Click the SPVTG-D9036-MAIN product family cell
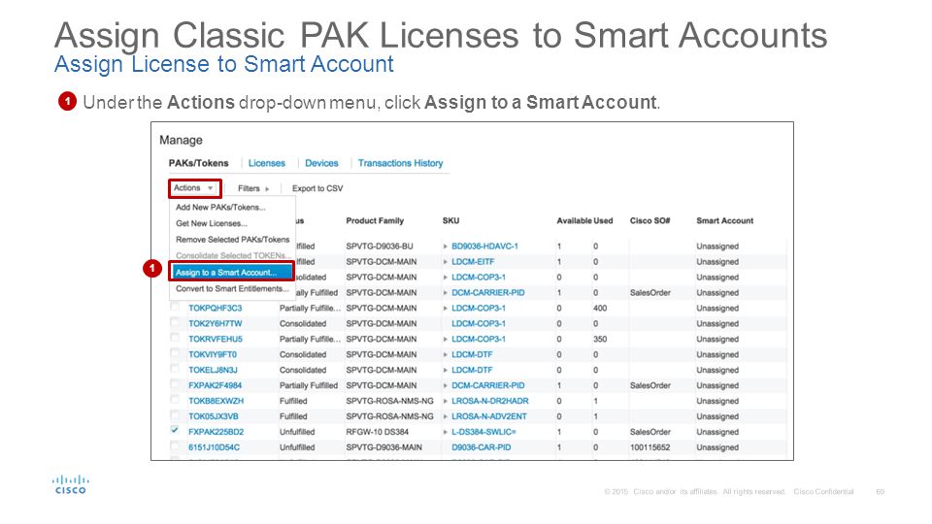Screen dimensions: 932x524 coord(383,447)
